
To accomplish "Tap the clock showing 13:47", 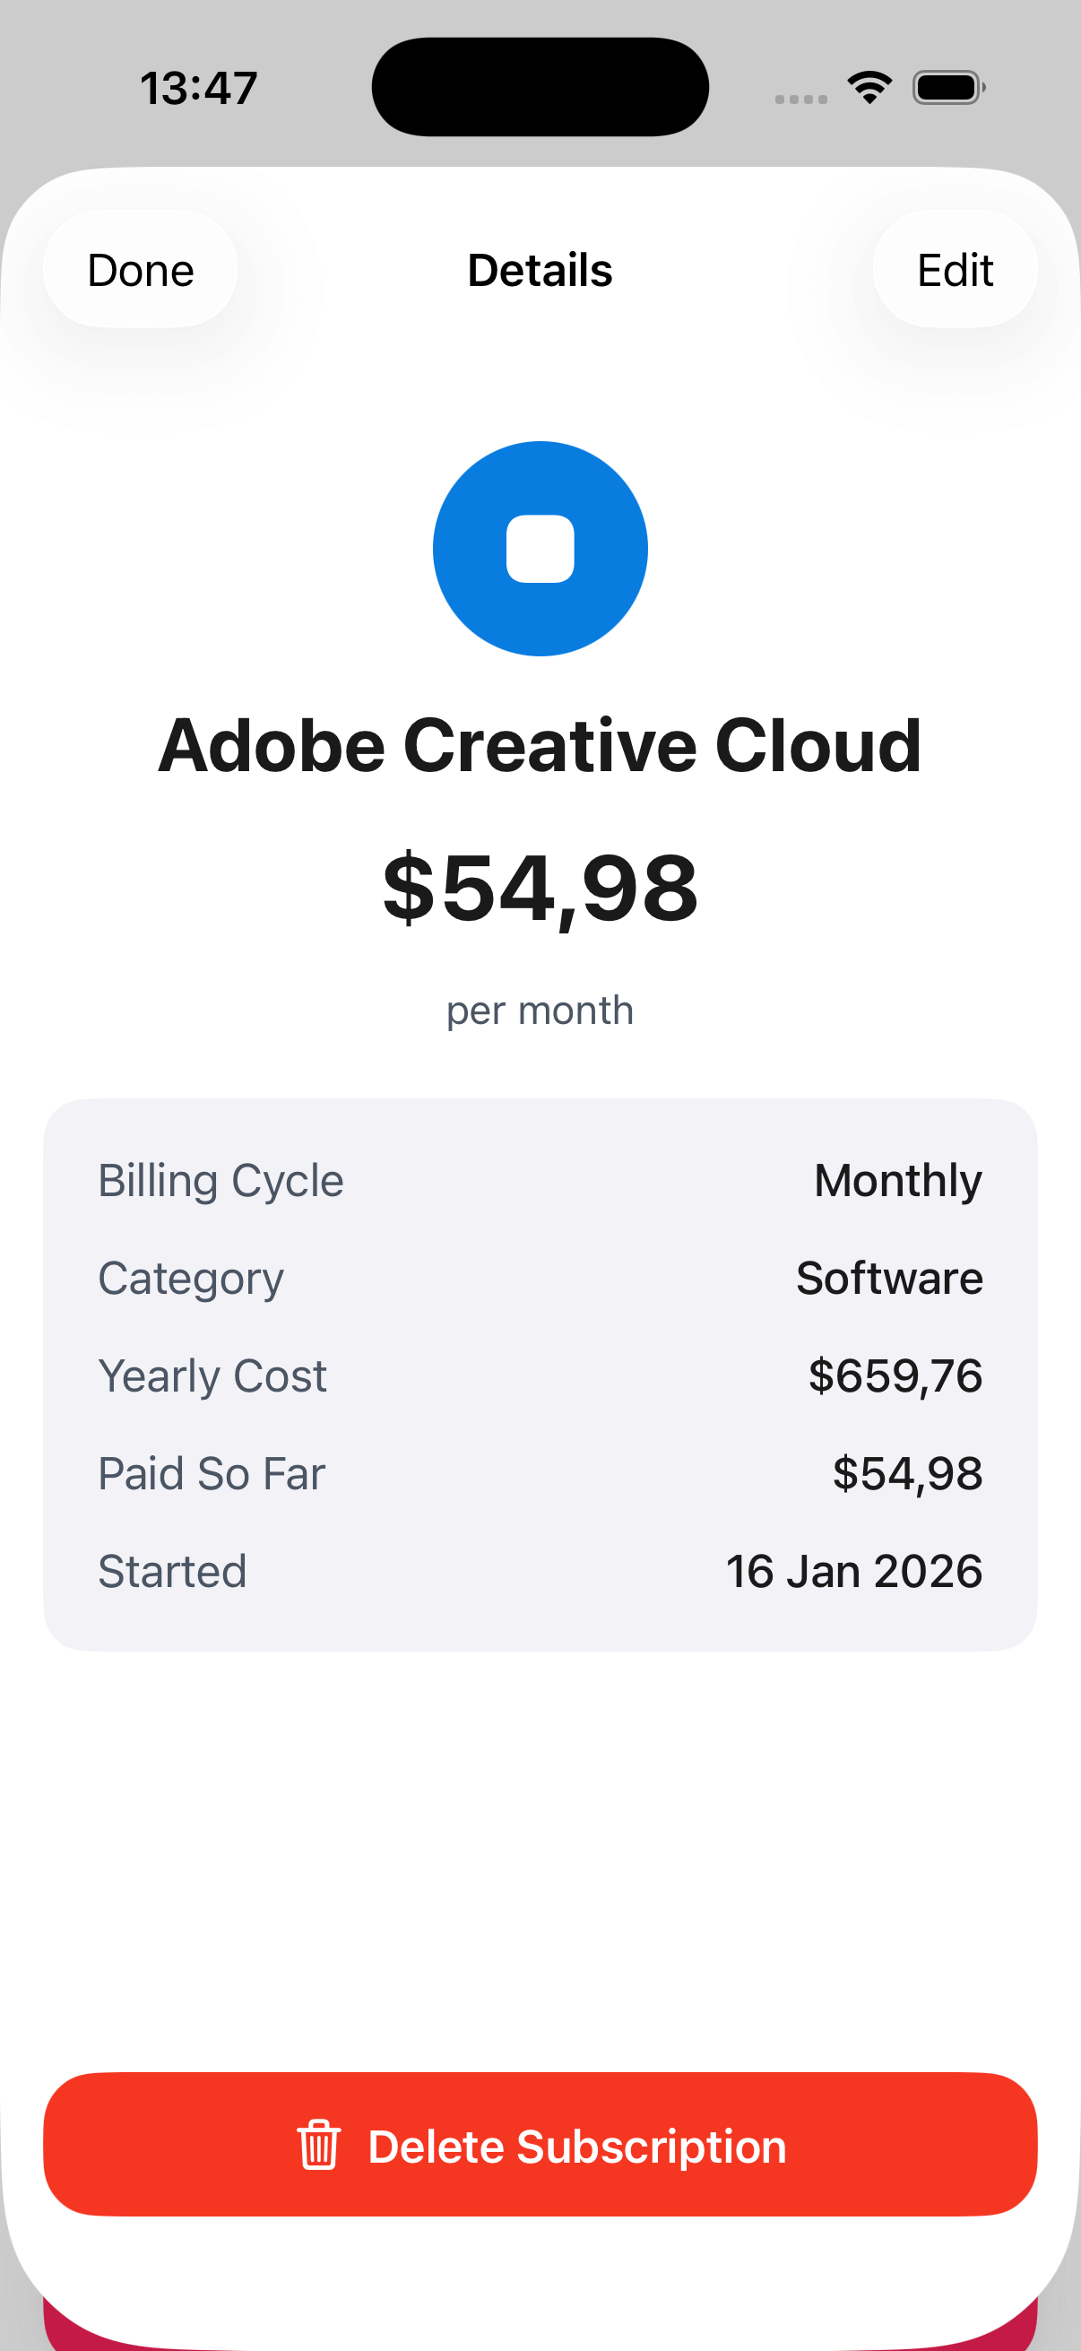I will (x=199, y=87).
